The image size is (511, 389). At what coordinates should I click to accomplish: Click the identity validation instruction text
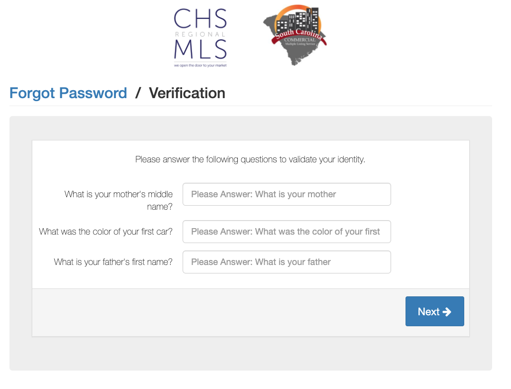point(251,159)
